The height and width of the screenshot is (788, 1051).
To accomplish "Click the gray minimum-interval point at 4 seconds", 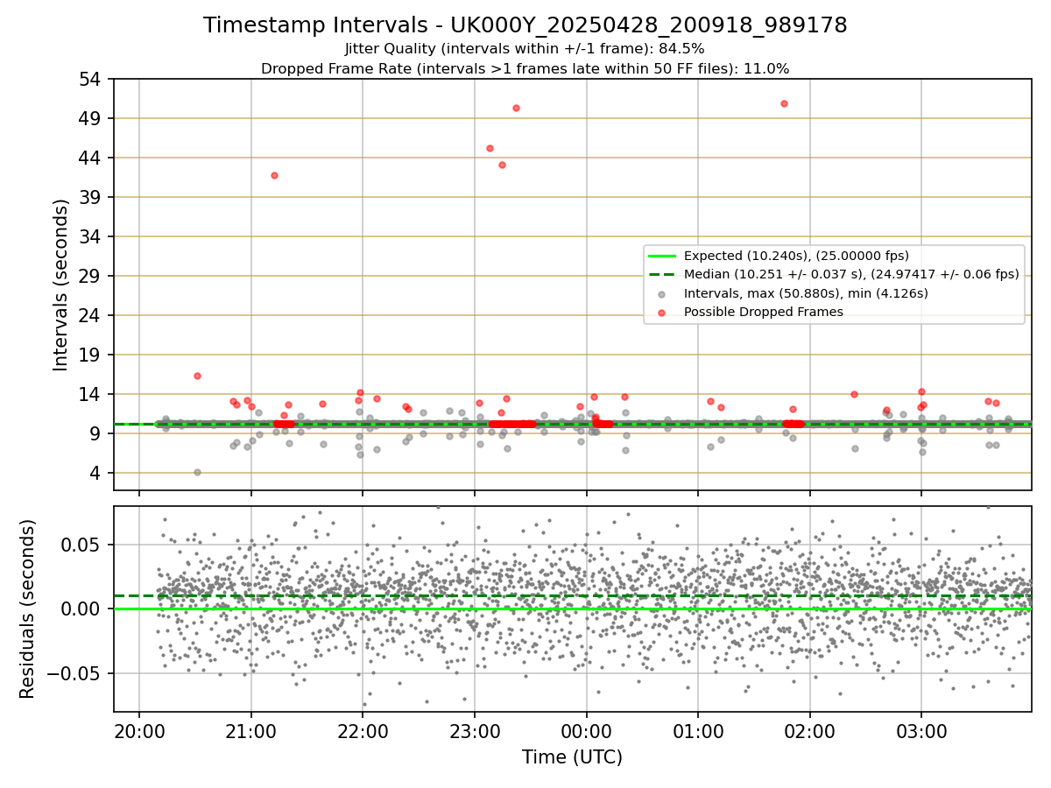I will [197, 472].
